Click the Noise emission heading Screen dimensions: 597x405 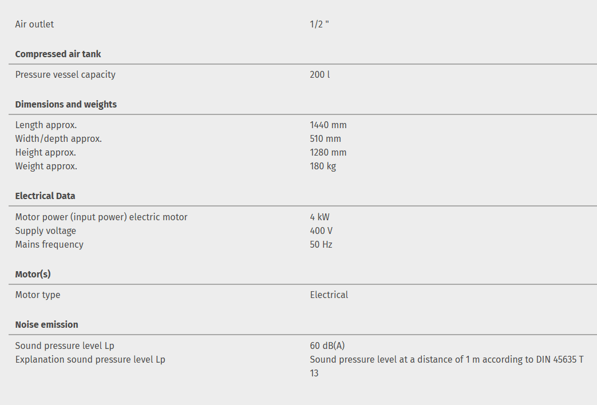tap(46, 324)
